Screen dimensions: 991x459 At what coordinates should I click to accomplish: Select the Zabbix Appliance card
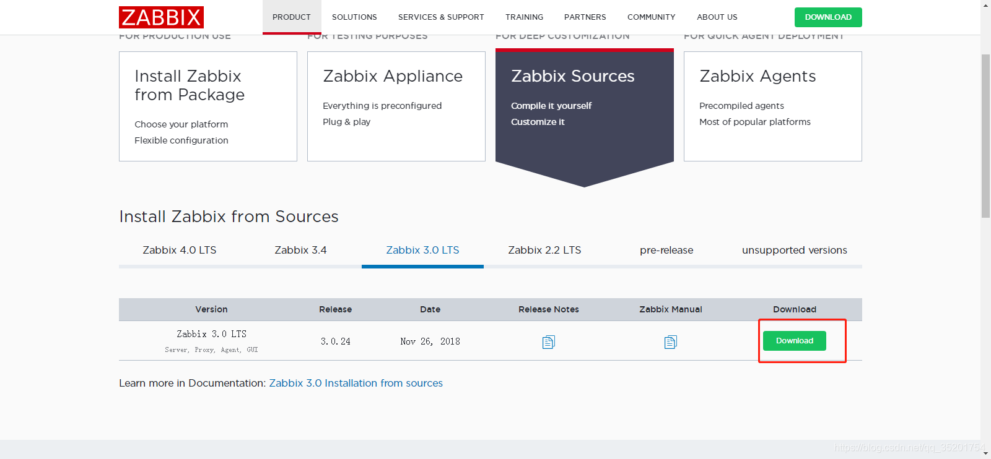click(396, 106)
